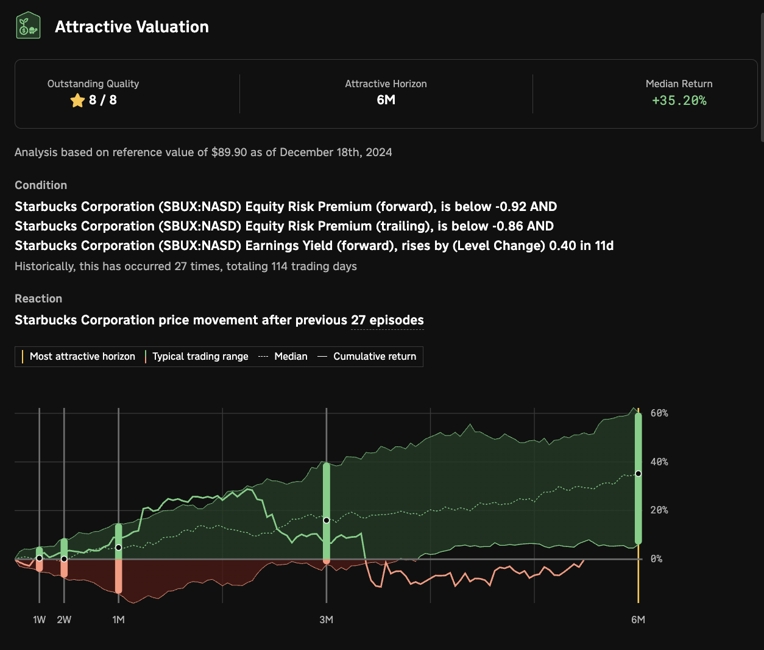The image size is (764, 650).
Task: Click the 'Attractive Valuation' heading
Action: point(132,27)
